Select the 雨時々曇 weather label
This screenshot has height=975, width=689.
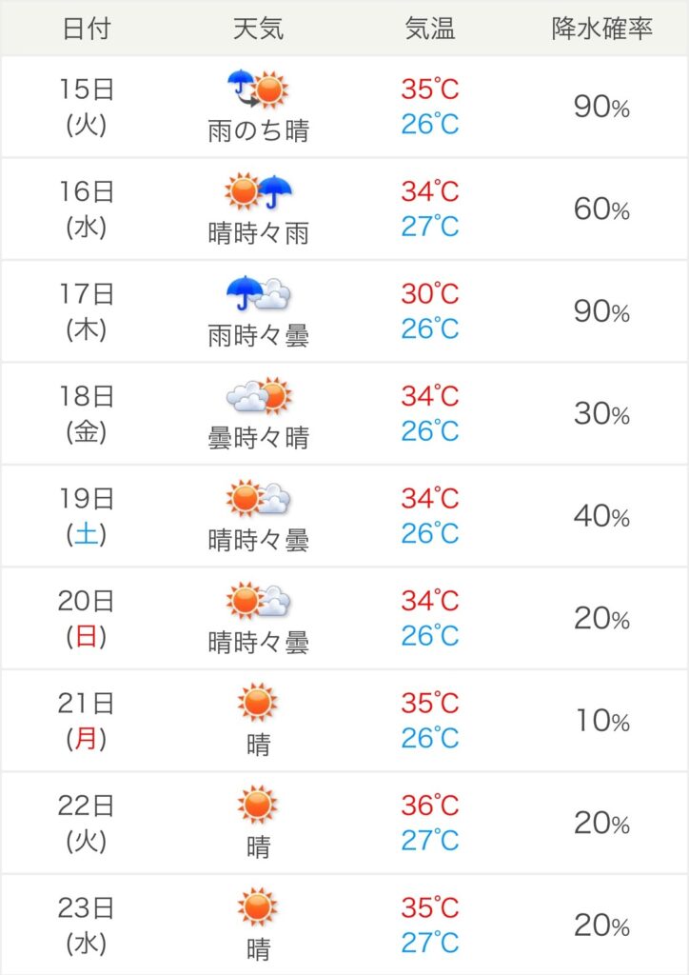pos(259,336)
